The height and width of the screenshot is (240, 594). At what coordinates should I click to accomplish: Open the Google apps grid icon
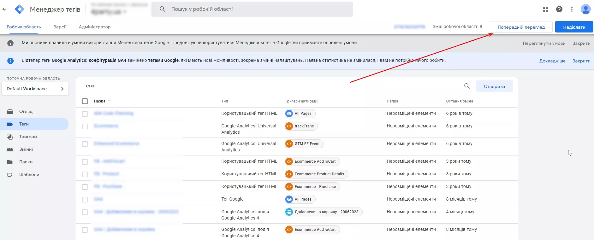545,9
